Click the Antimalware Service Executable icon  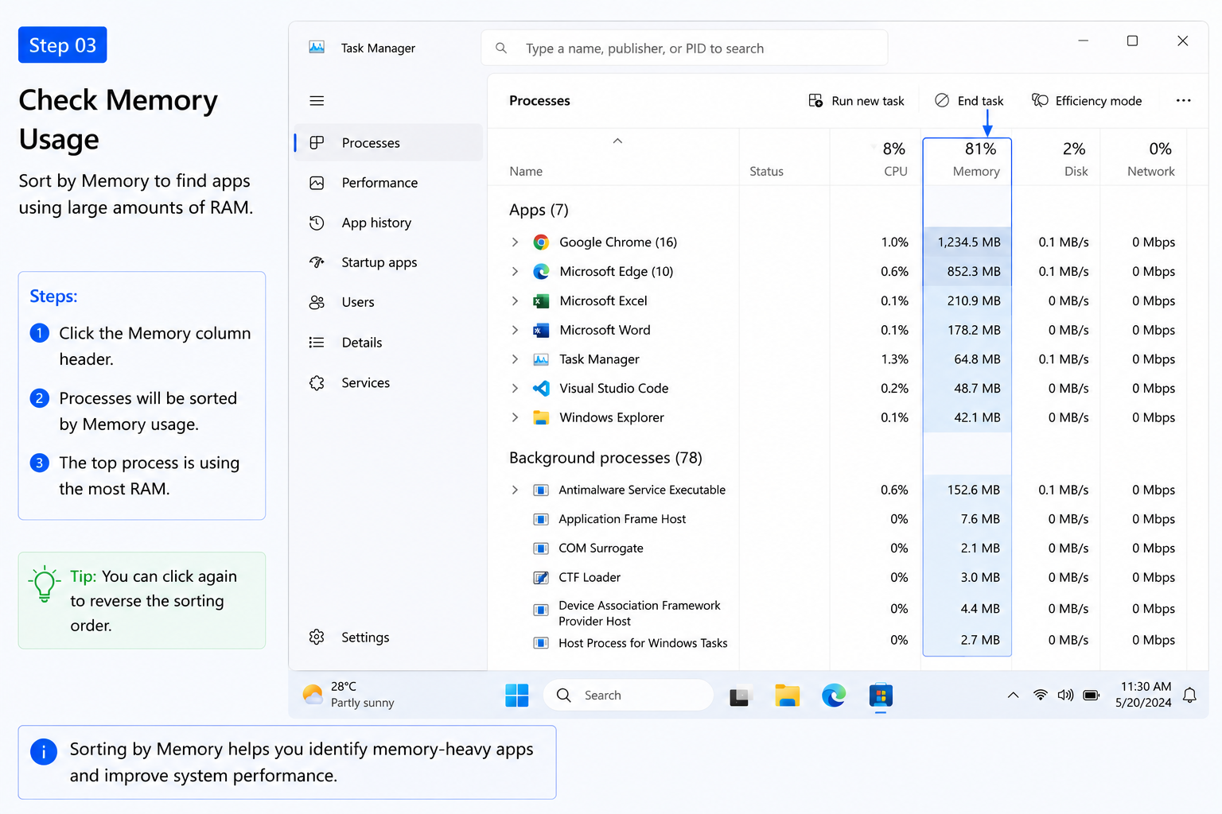(541, 490)
